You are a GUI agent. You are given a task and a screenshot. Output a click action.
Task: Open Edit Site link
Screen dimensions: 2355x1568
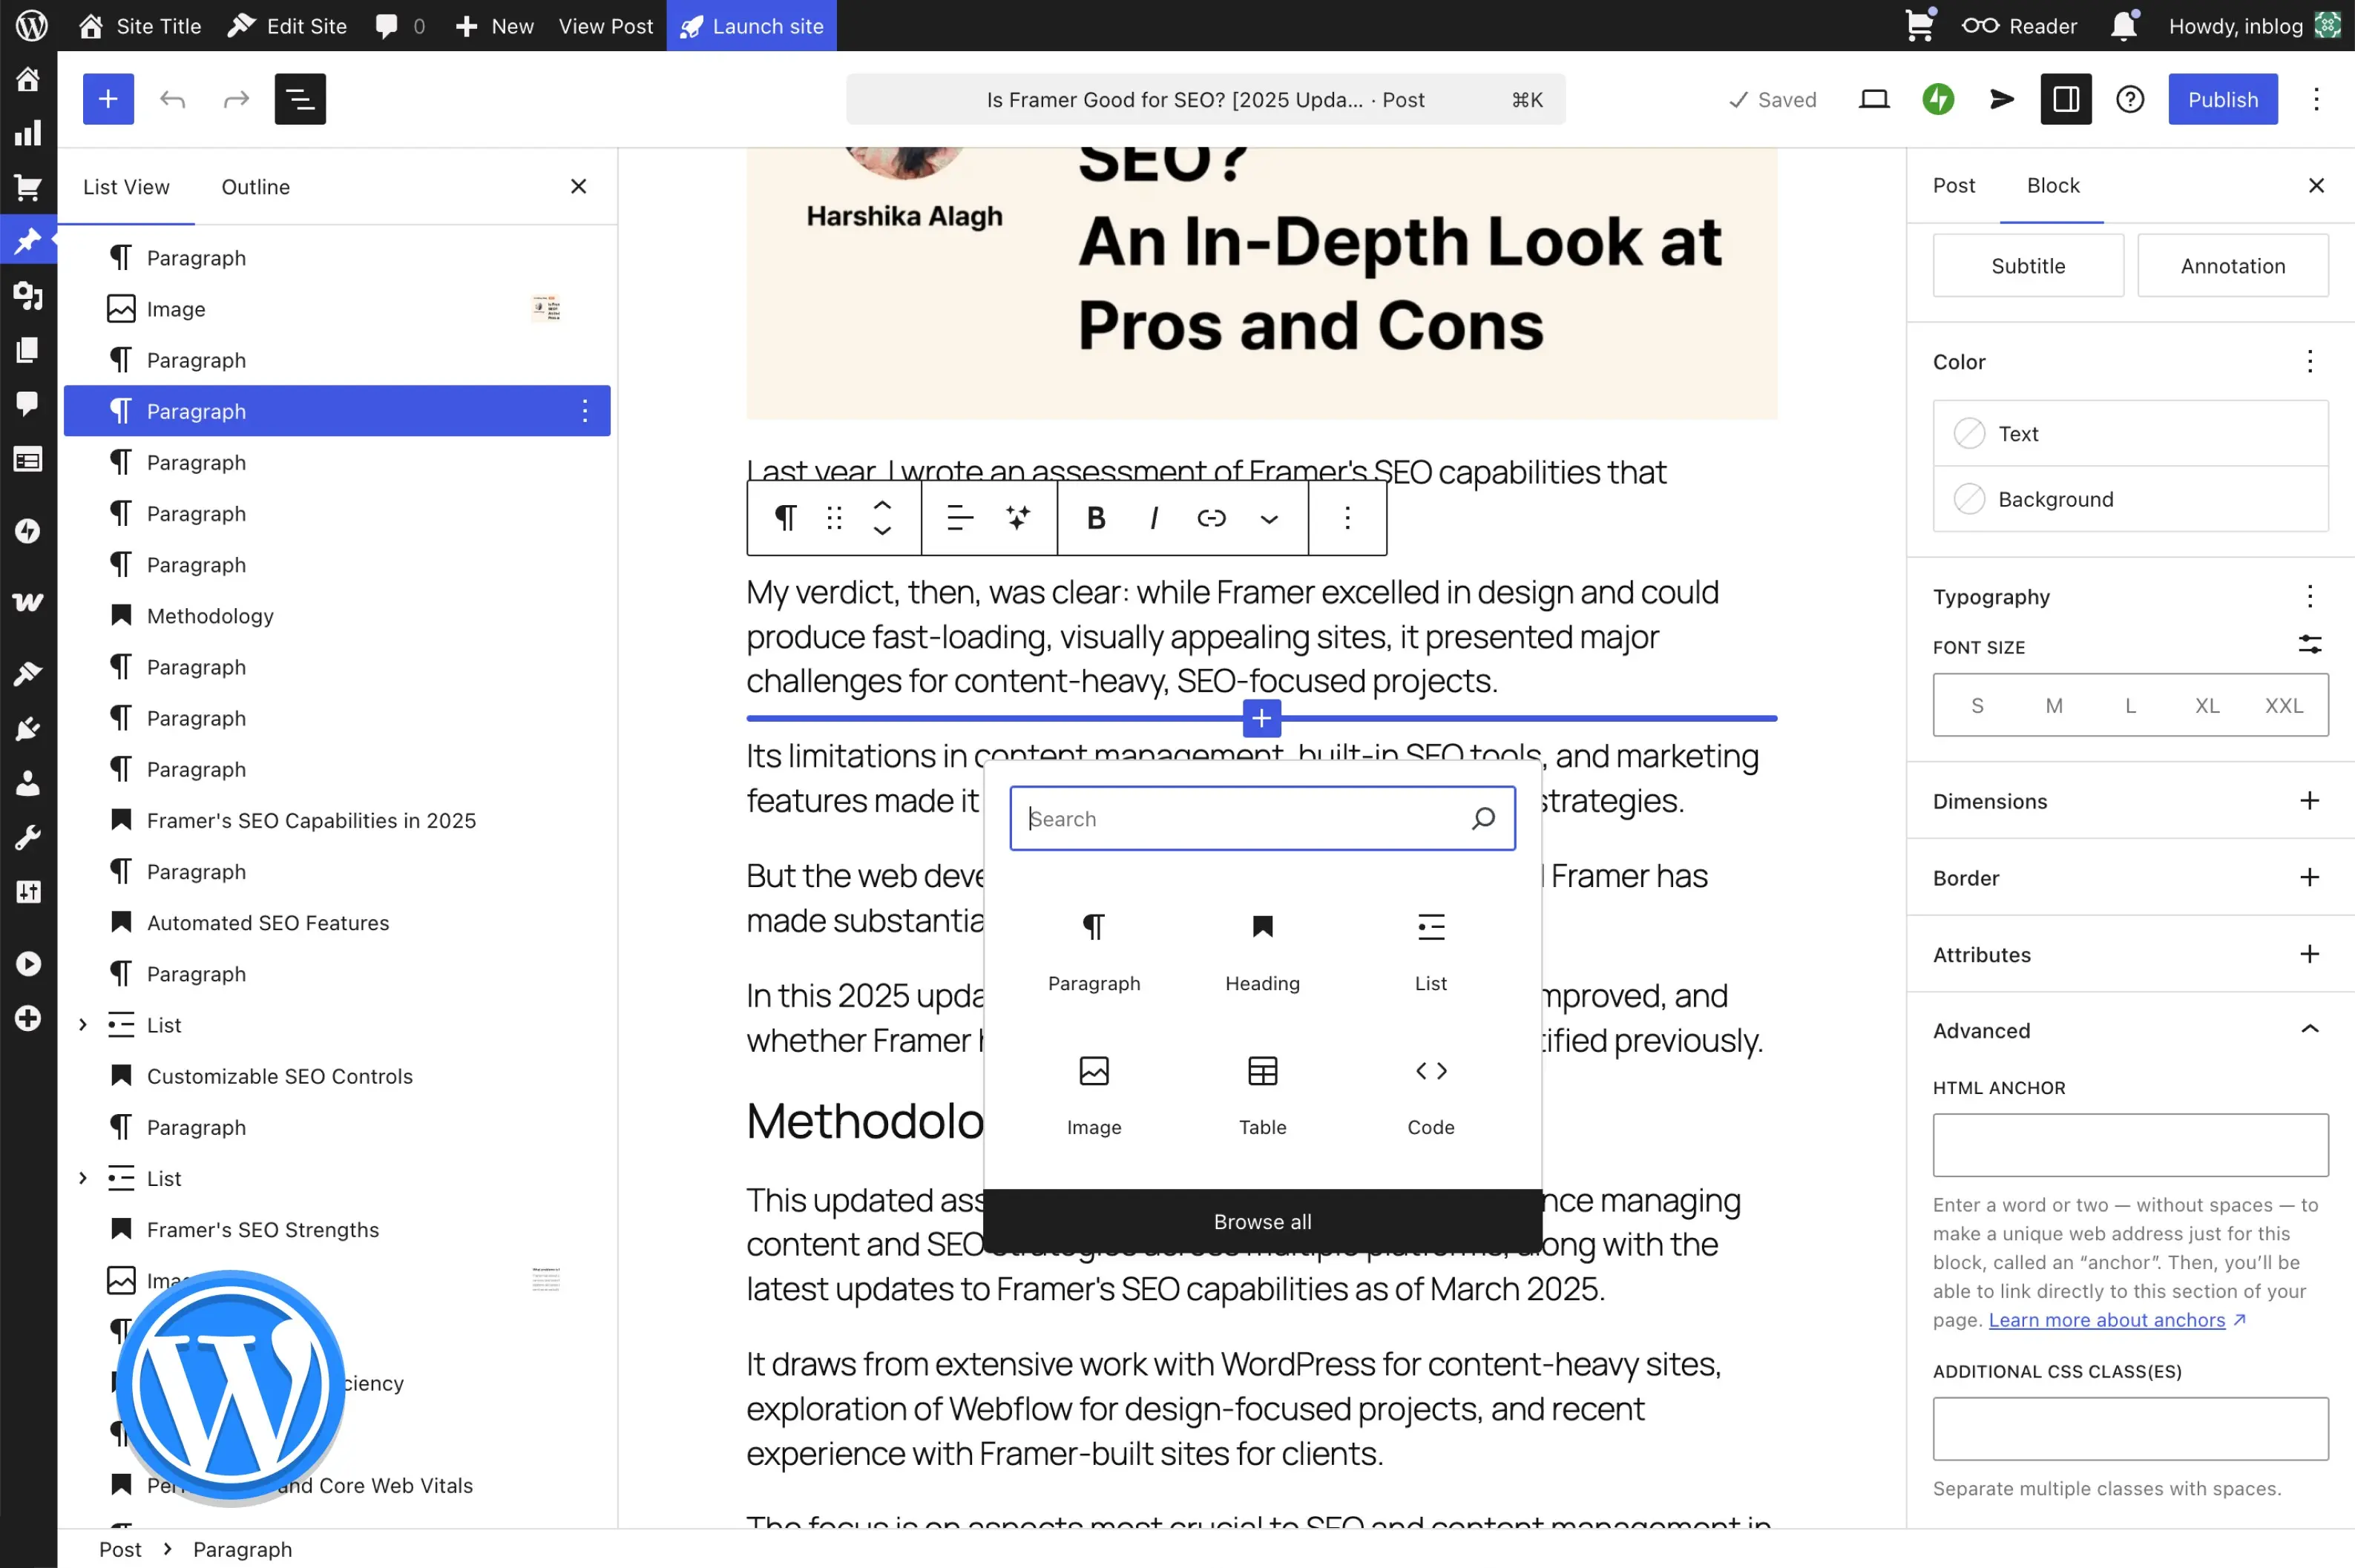287,26
